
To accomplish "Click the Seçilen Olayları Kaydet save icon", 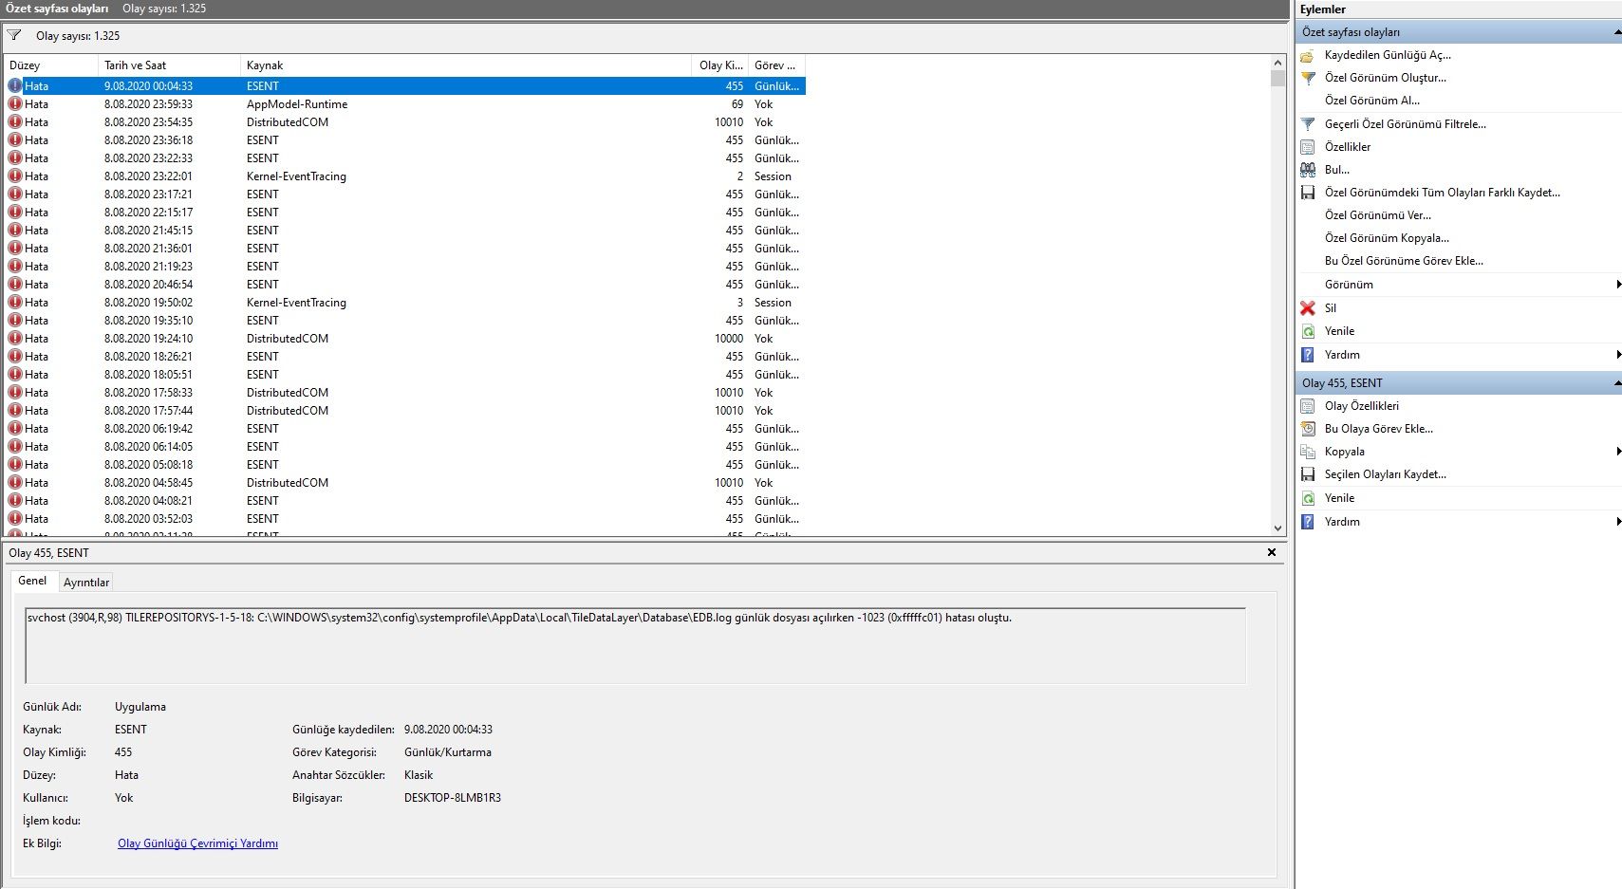I will pos(1308,474).
